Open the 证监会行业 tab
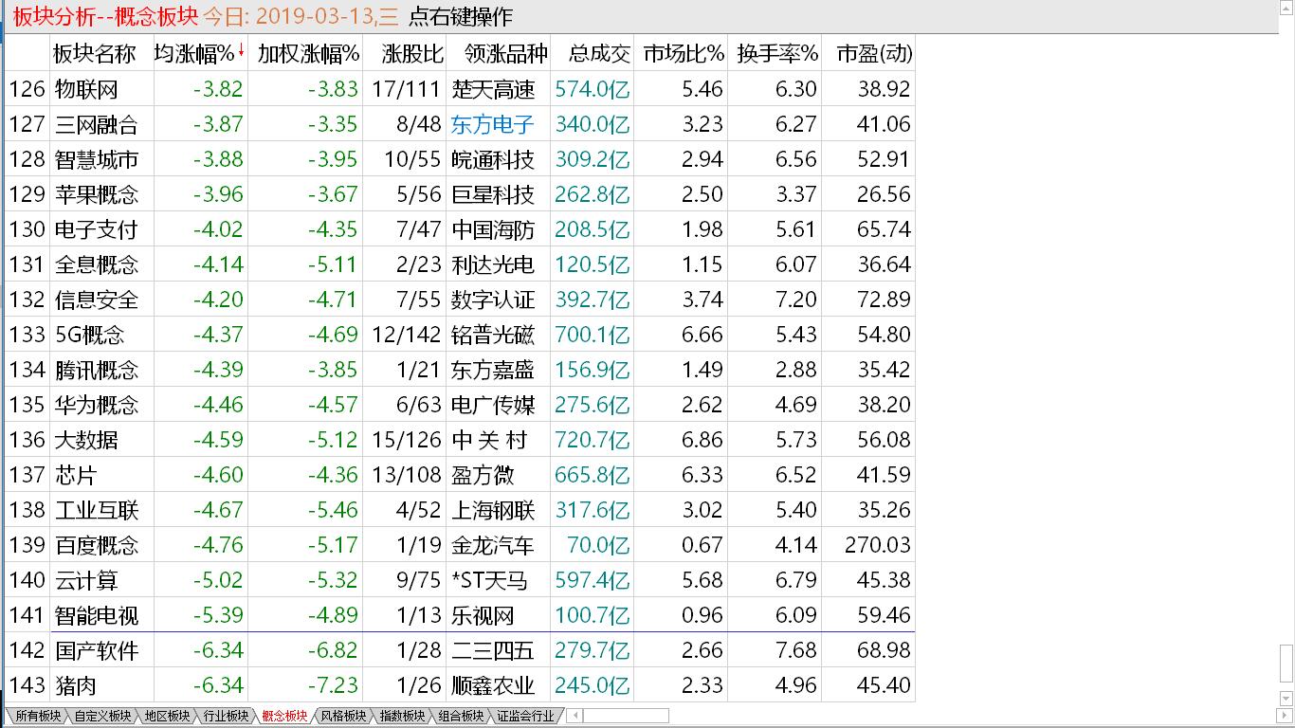 (x=525, y=717)
